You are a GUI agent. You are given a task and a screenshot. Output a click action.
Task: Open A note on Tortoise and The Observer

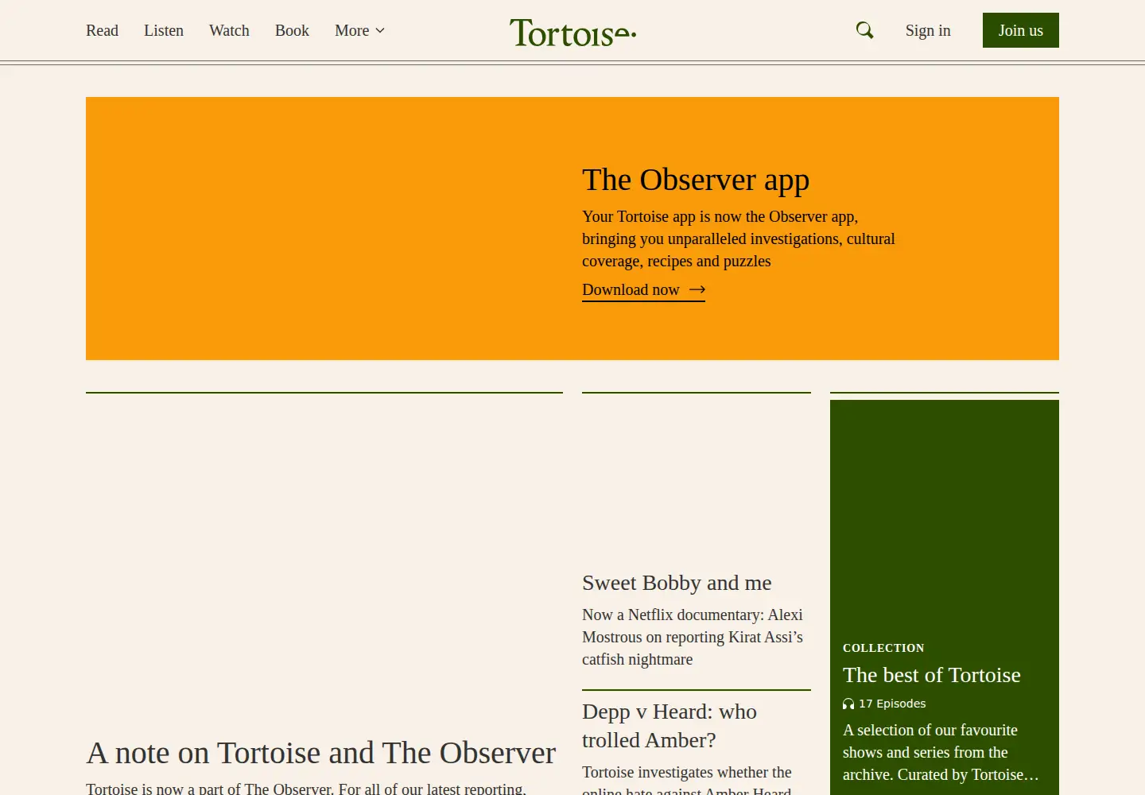(x=321, y=753)
